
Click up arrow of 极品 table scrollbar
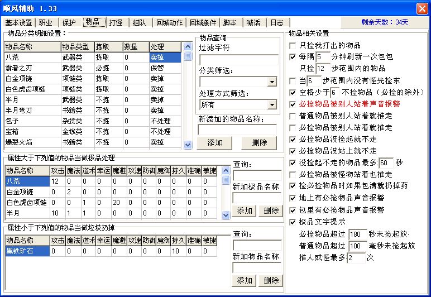click(226, 171)
